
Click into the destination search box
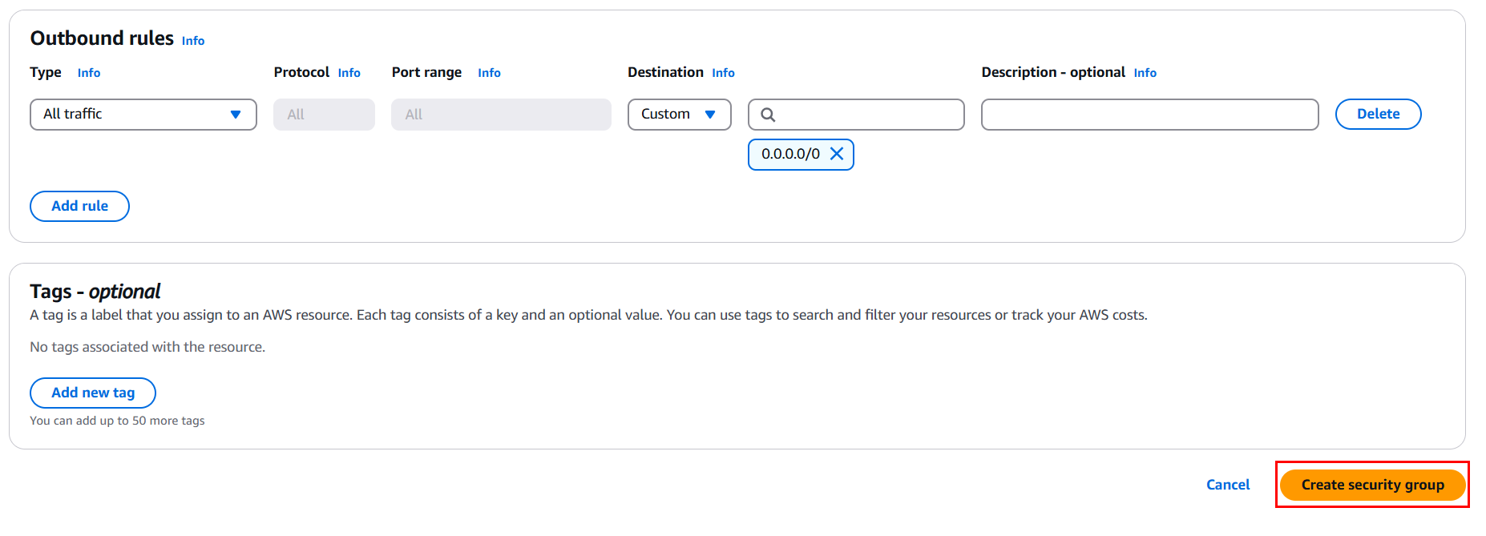866,115
